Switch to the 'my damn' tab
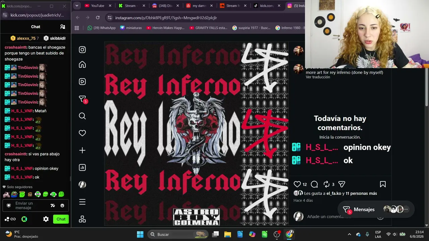 199,6
